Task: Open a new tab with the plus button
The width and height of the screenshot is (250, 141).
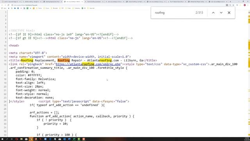Action: tap(230, 2)
